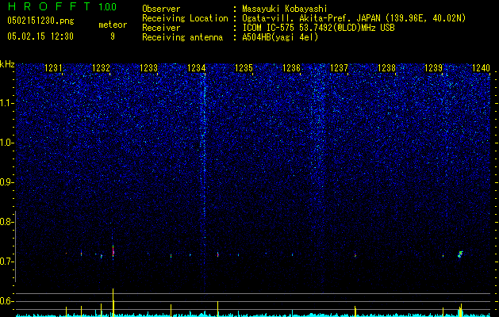Image resolution: width=499 pixels, height=317 pixels.
Task: Select the A504HB(yagi 4el) antenna text
Action: click(x=280, y=37)
